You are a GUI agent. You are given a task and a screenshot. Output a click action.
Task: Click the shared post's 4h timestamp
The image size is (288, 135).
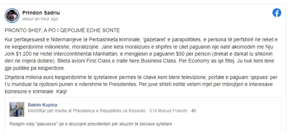(194, 111)
